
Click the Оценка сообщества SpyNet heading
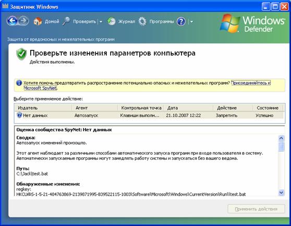point(64,130)
